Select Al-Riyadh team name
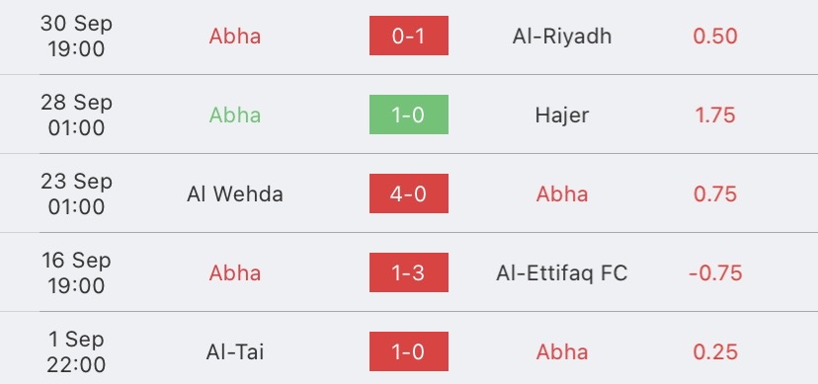This screenshot has height=384, width=818. 562,37
